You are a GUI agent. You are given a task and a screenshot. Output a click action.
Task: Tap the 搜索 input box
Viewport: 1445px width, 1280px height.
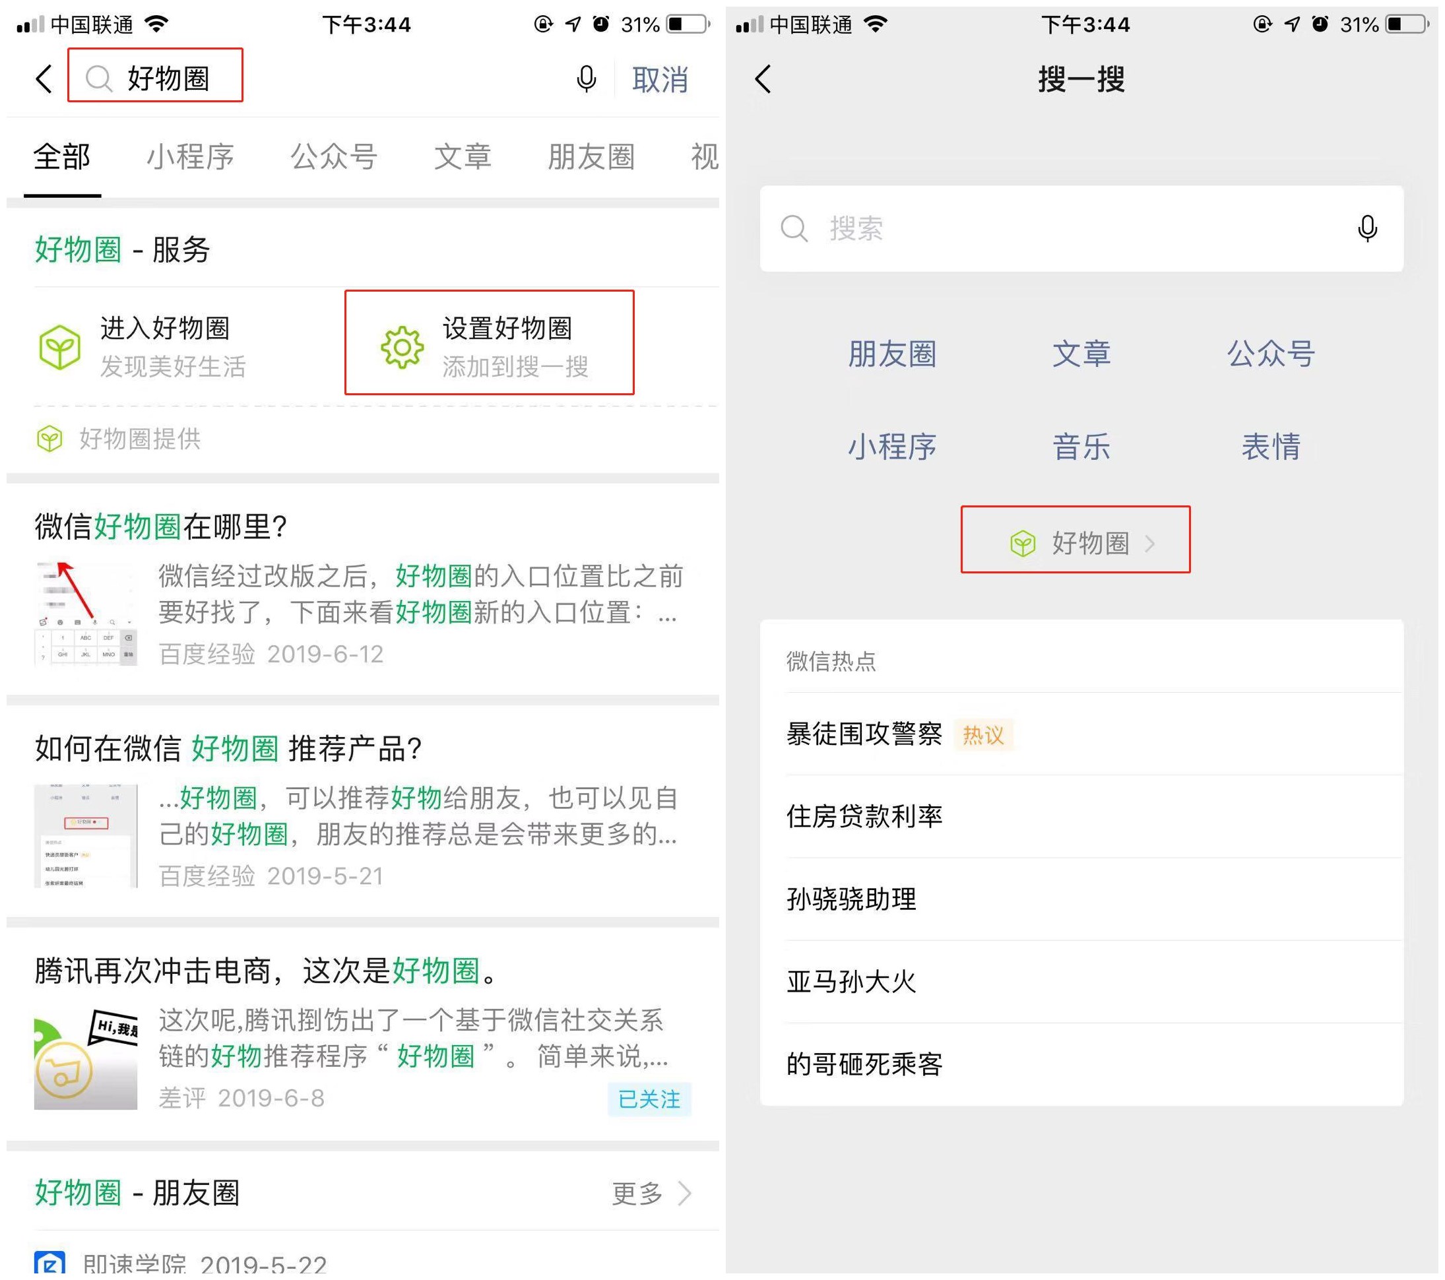(x=1081, y=229)
